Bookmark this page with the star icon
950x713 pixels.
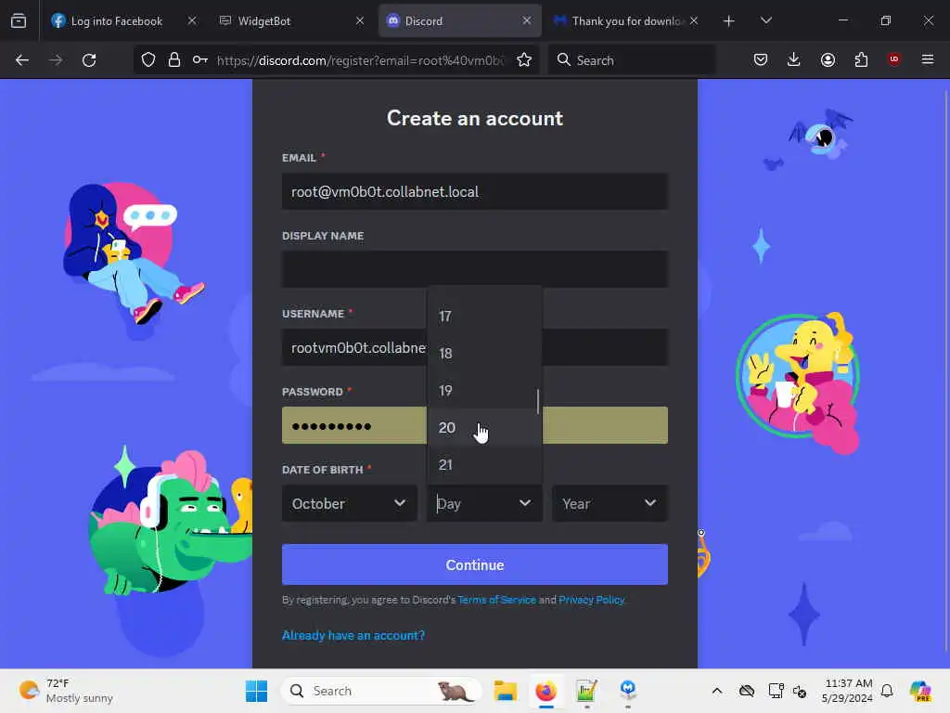point(524,60)
